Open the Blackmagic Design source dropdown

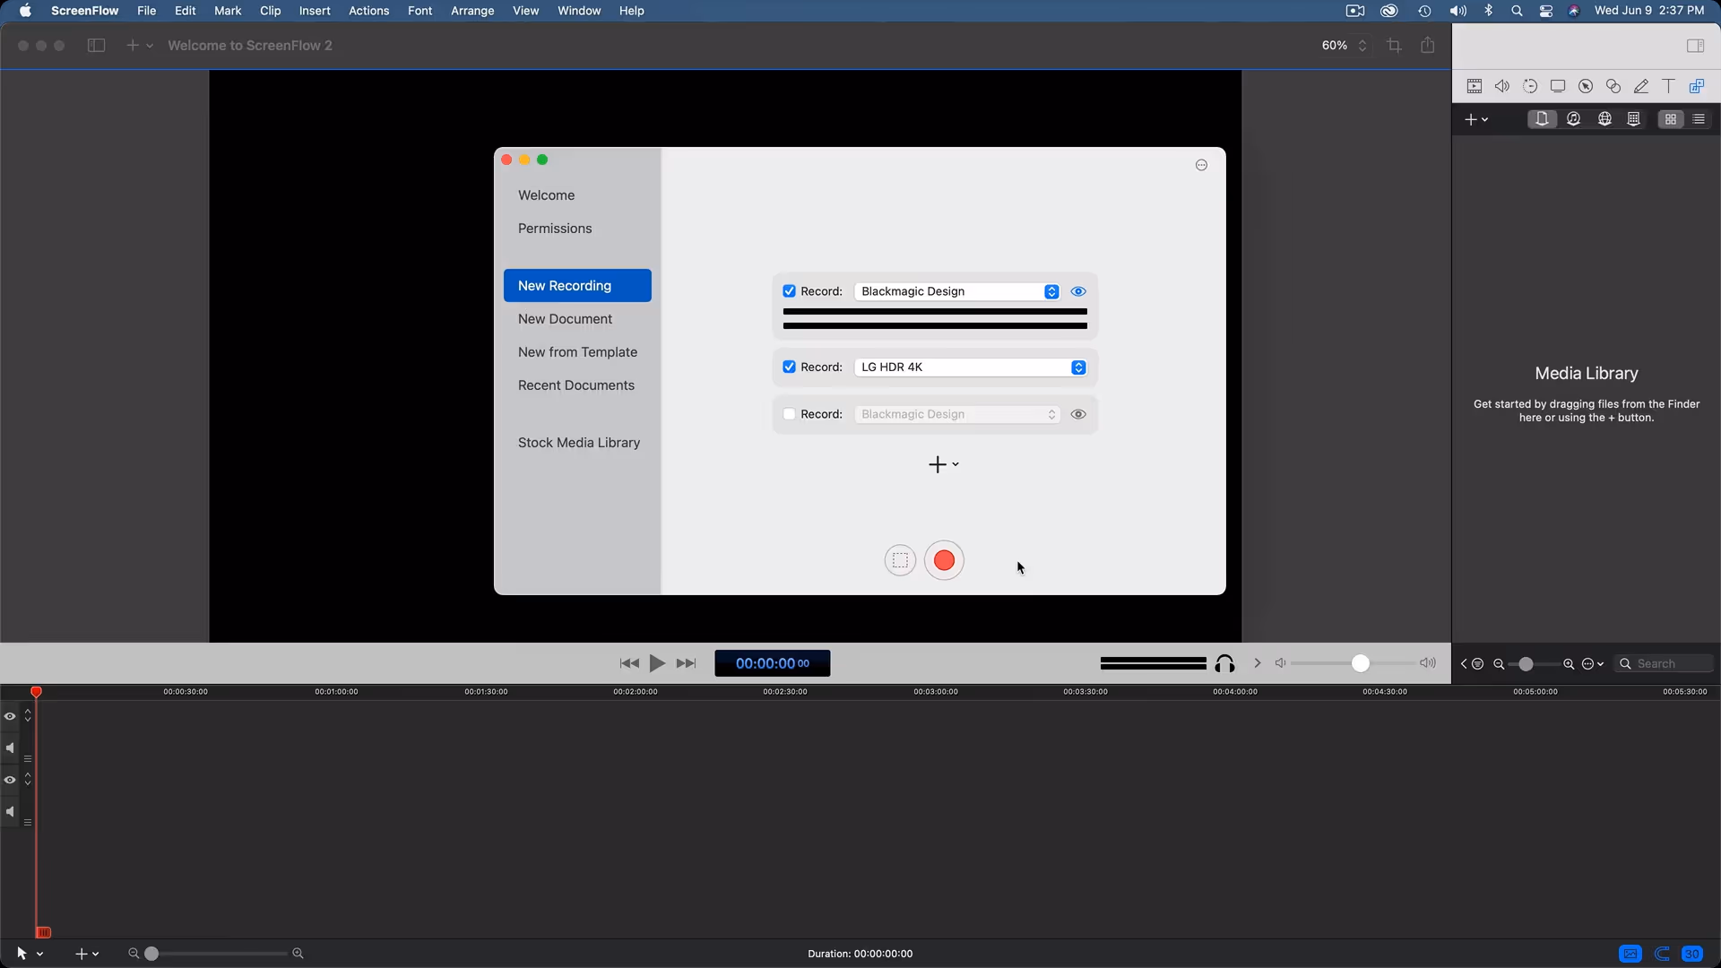[x=957, y=291]
